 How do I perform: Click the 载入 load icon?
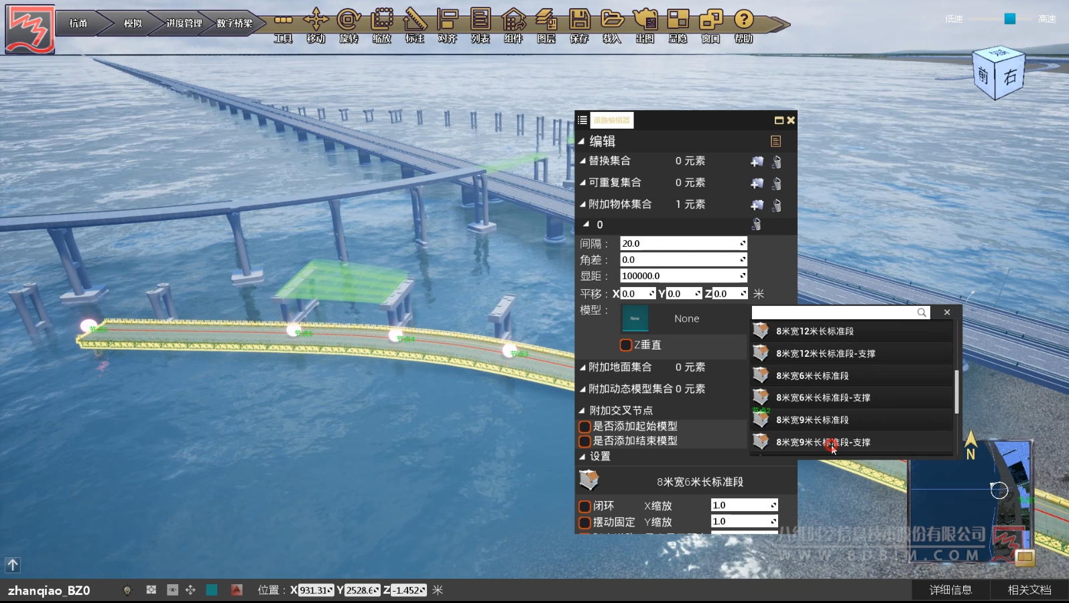point(612,25)
